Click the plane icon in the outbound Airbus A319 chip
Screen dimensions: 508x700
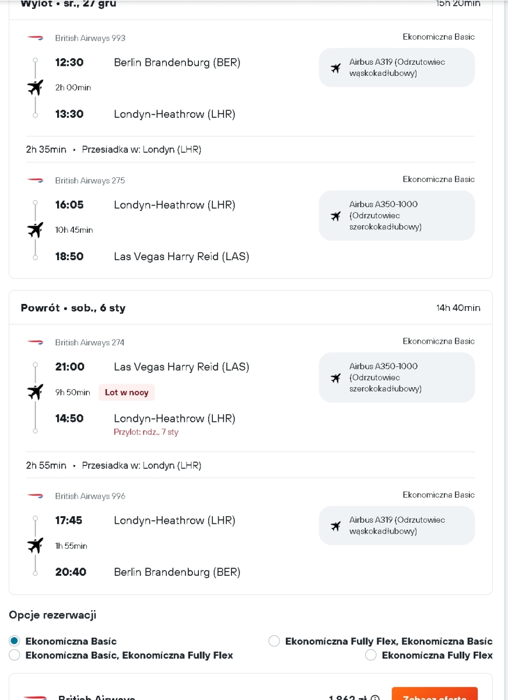click(x=335, y=68)
